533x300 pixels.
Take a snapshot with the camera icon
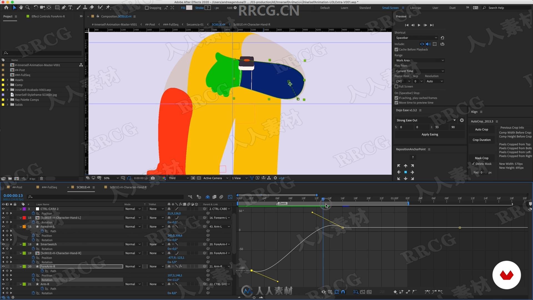pos(153,178)
